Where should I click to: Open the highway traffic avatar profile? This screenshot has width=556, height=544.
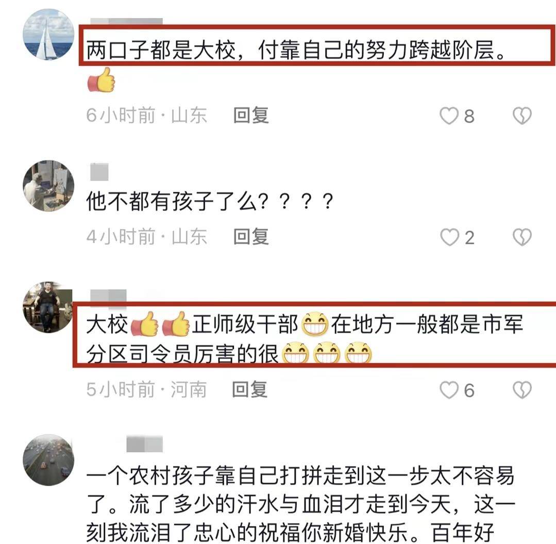pos(48,460)
